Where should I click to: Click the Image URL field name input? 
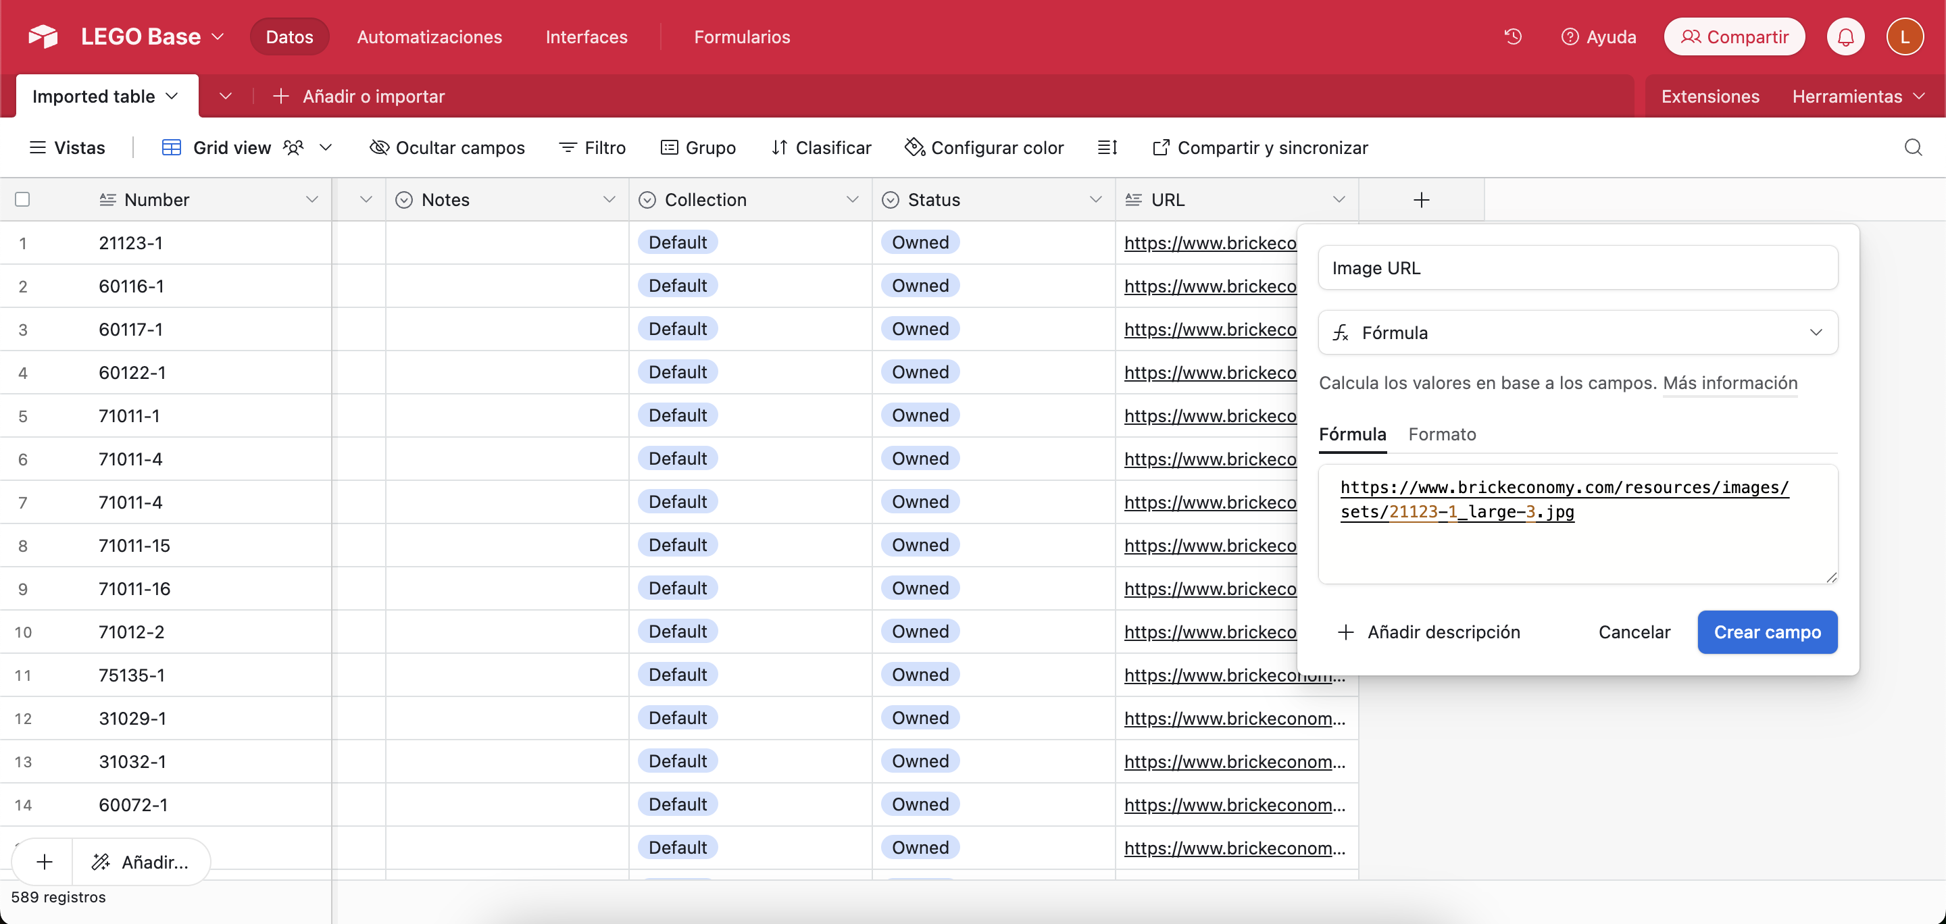pos(1577,267)
